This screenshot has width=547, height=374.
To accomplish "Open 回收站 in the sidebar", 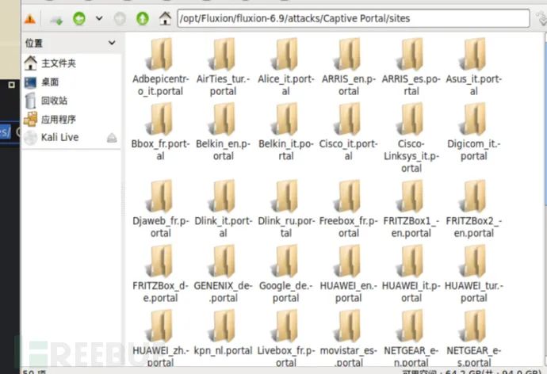I will click(46, 101).
